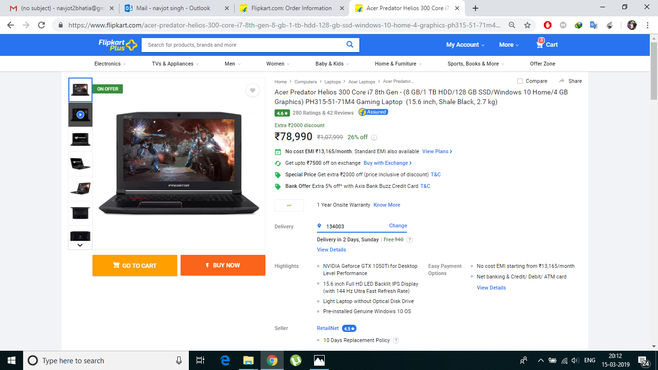Click replacement policy help question icon
The width and height of the screenshot is (658, 370).
pyautogui.click(x=396, y=340)
